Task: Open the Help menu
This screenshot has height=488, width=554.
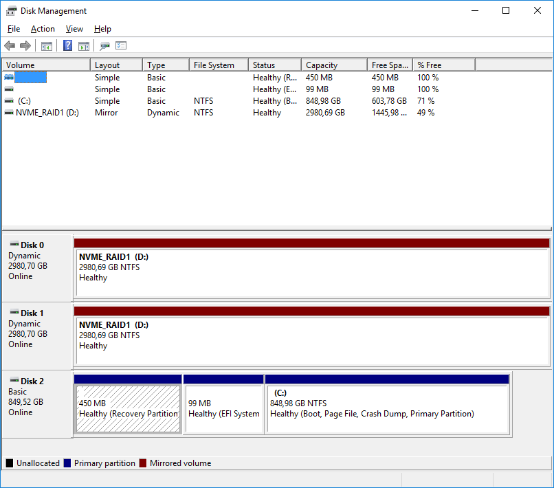Action: coord(102,29)
